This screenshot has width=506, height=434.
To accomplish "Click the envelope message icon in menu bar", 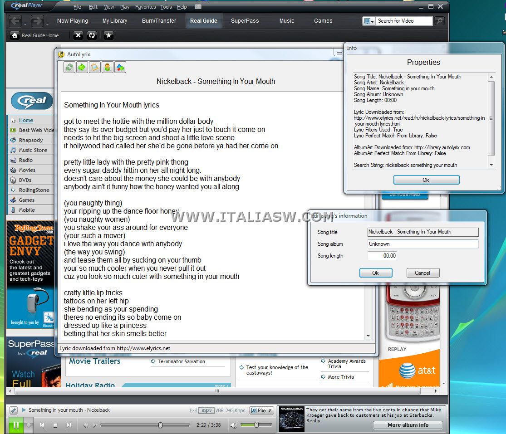I will (x=198, y=6).
